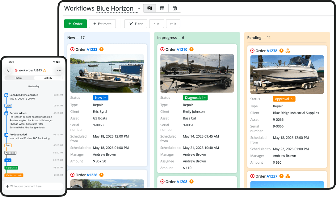Open the Diagnostic status dropdown on A1210
The height and width of the screenshot is (198, 336).
click(195, 98)
